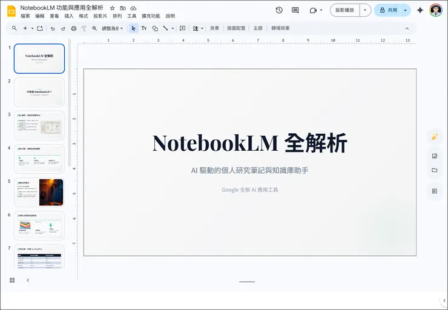448x310 pixels.
Task: Select slide 2 thumbnail 什麼是 NotebookLM
Action: [39, 92]
